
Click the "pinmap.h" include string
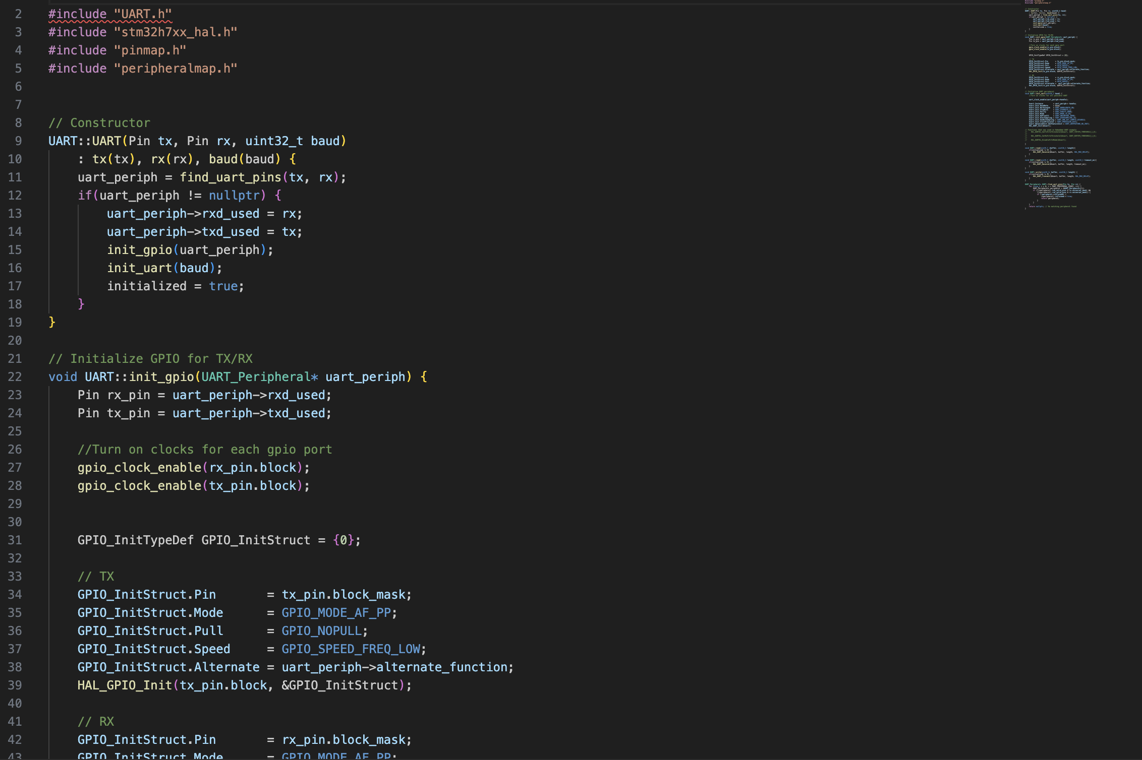click(x=150, y=50)
